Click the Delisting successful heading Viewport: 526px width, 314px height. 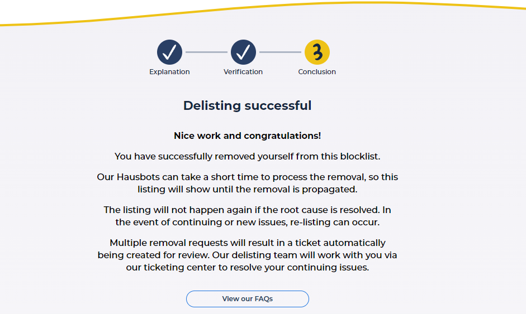click(x=248, y=105)
